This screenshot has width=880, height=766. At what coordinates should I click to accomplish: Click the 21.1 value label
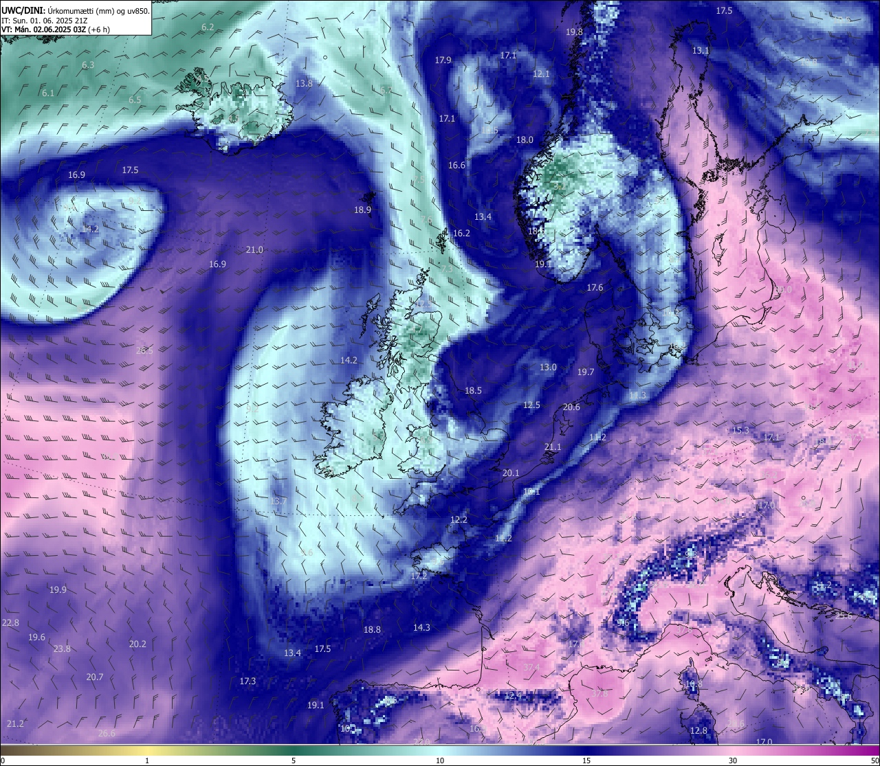[x=553, y=447]
